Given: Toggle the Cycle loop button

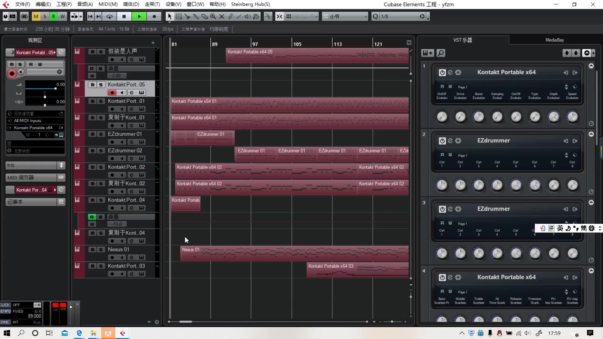Looking at the screenshot, I should click(109, 16).
